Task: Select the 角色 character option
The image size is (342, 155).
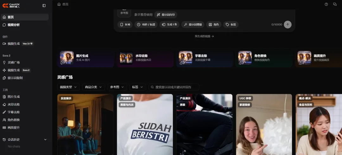Action: pyautogui.click(x=214, y=24)
